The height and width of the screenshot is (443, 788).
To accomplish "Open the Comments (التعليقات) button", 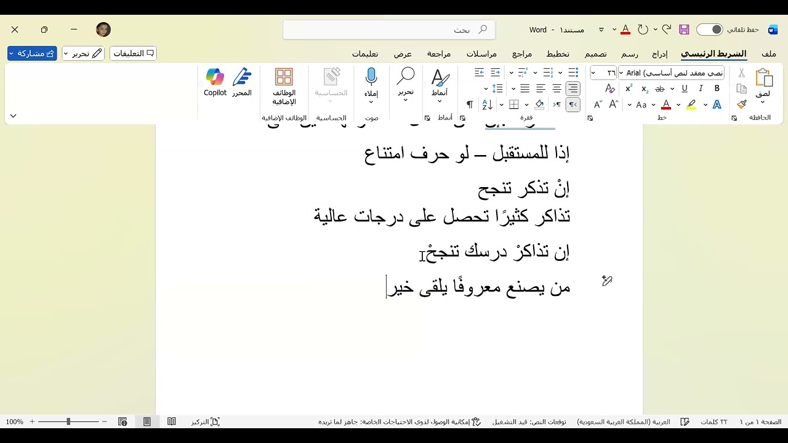I will [133, 54].
